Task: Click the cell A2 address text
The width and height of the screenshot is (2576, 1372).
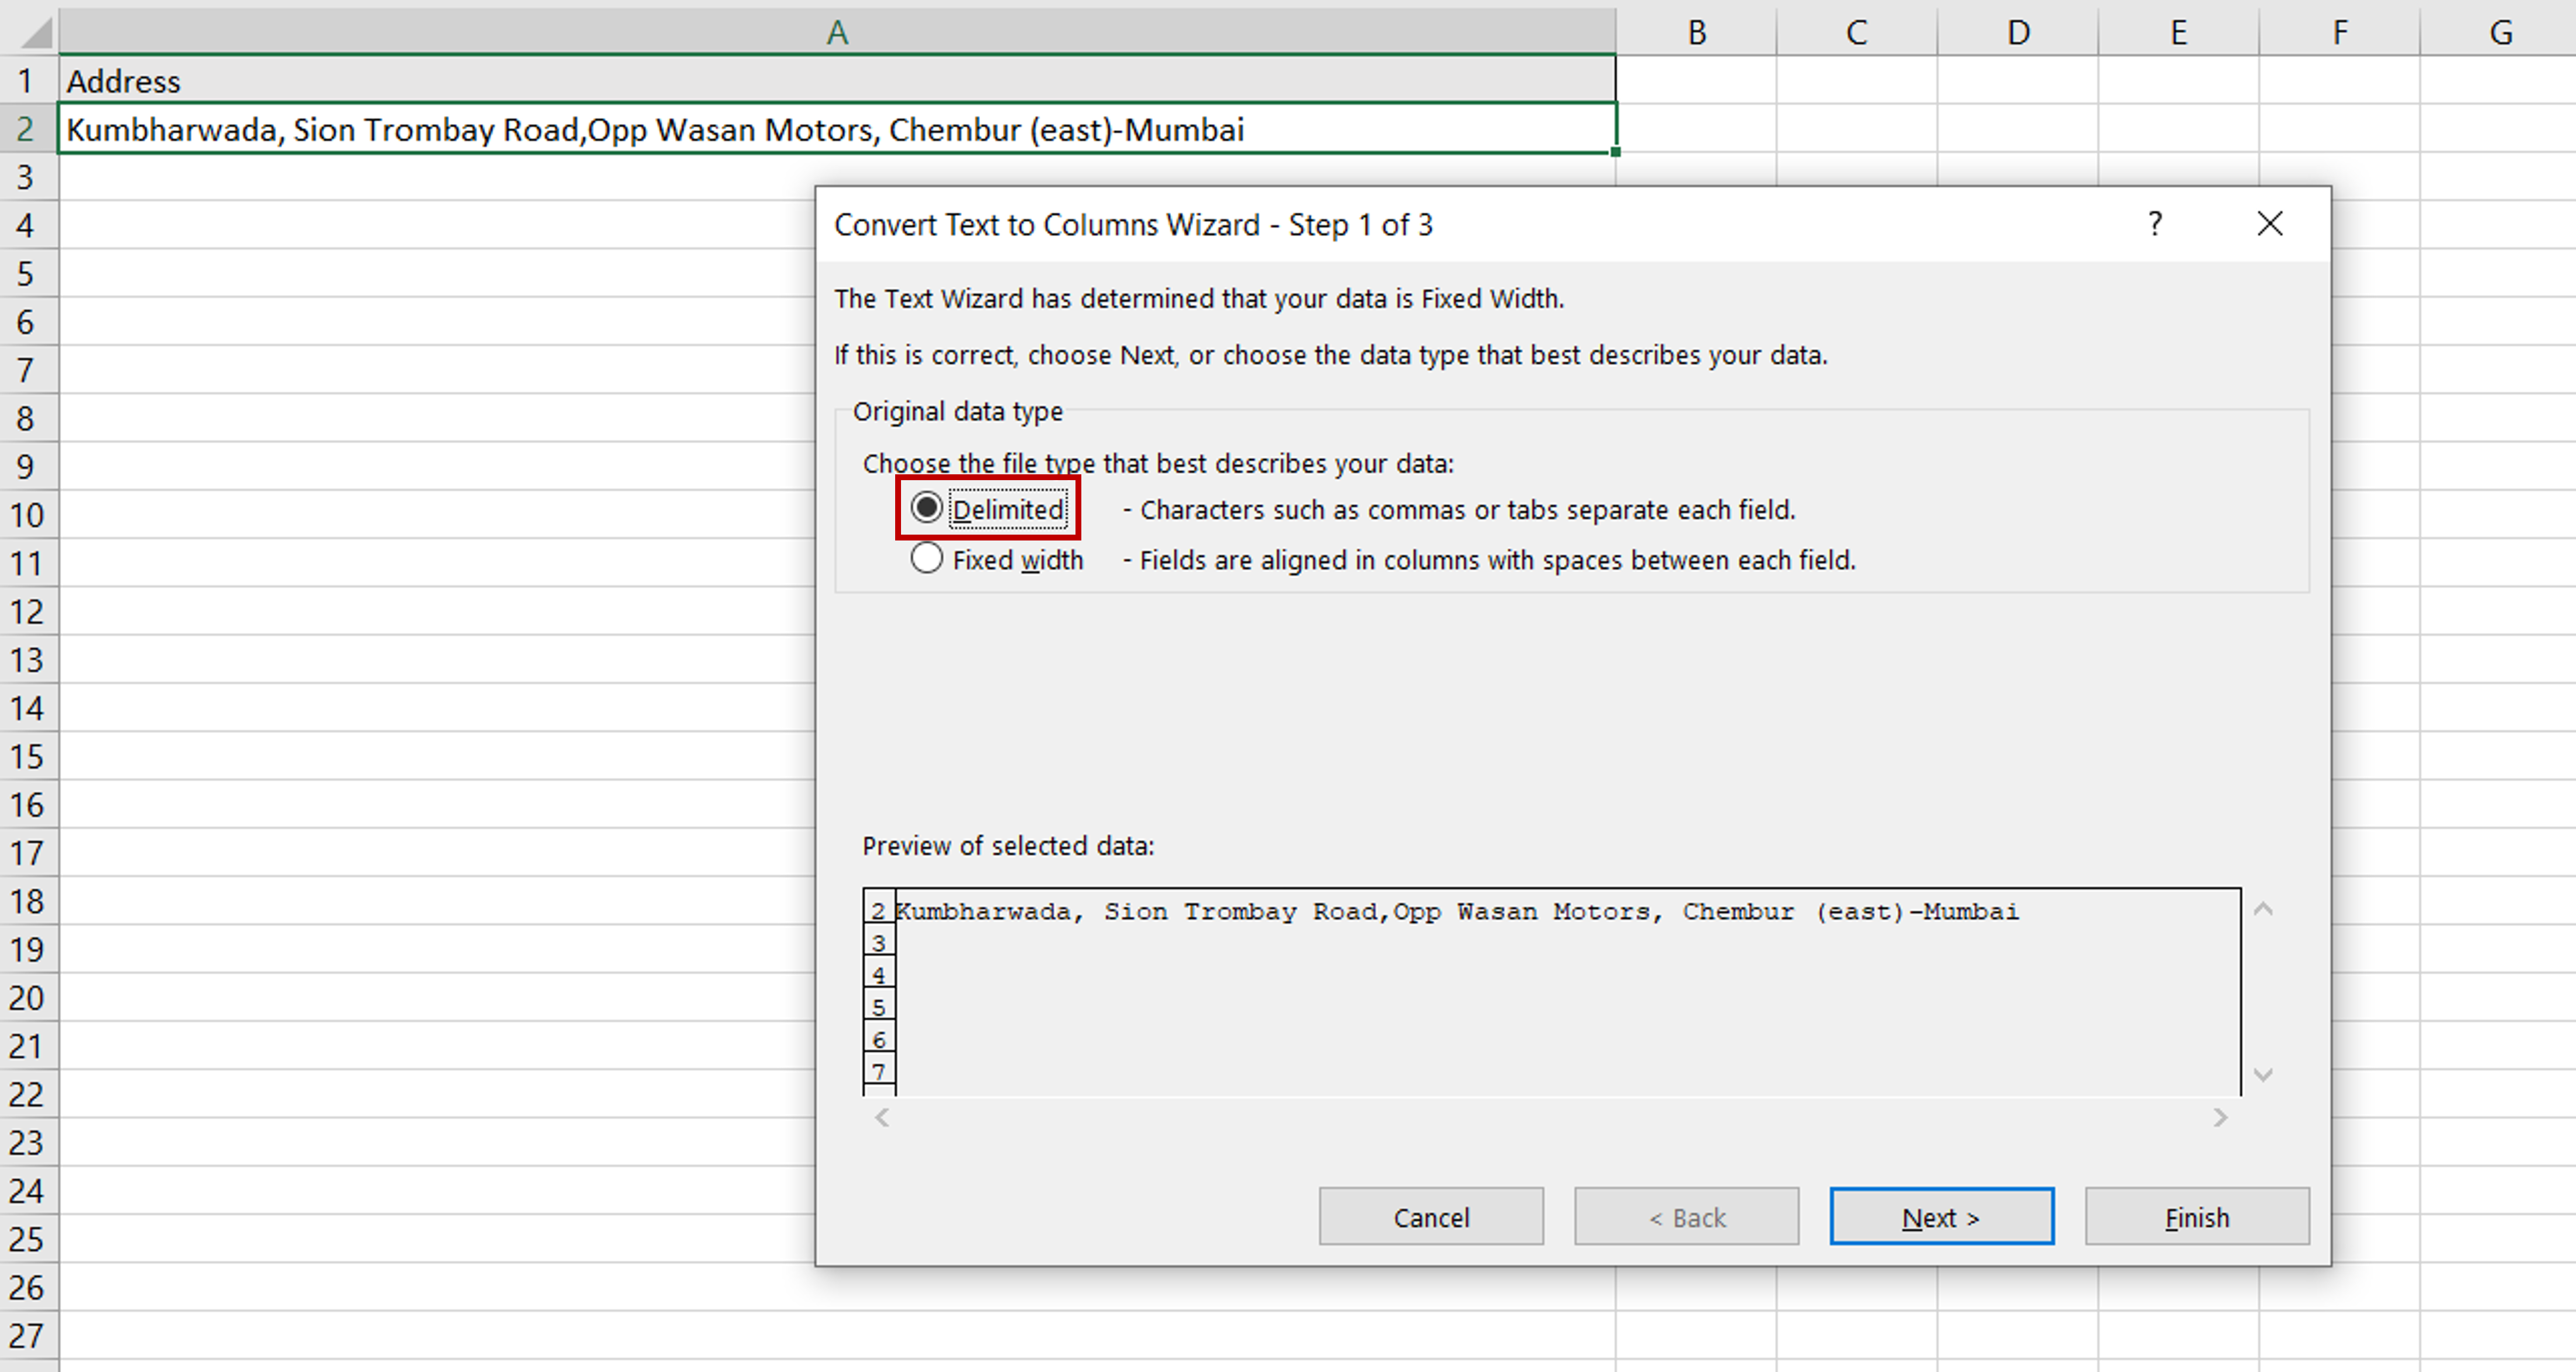Action: (655, 130)
